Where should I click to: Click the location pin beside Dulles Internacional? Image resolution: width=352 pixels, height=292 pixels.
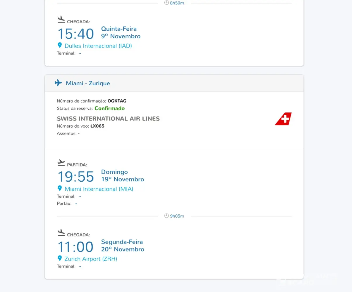(60, 45)
